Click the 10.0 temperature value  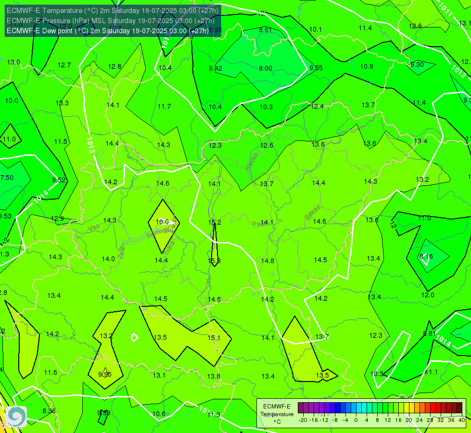coord(12,101)
